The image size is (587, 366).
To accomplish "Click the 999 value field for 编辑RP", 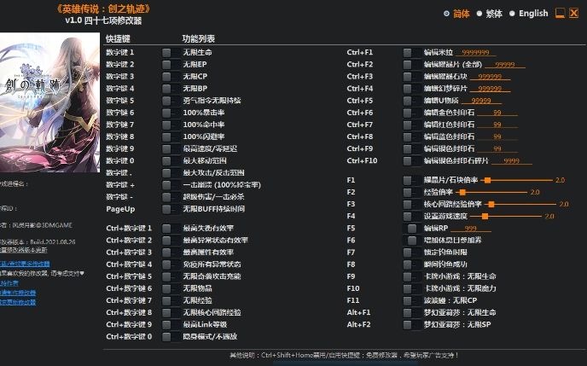I will pos(471,229).
